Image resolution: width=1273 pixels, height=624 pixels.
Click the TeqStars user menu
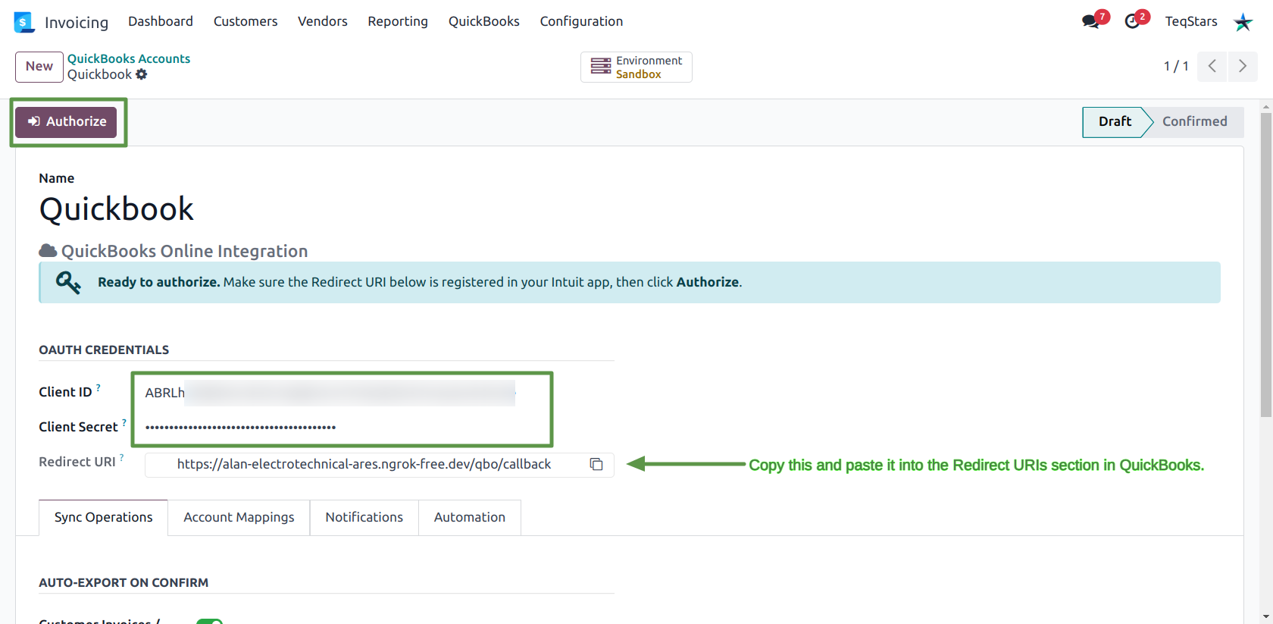point(1191,21)
